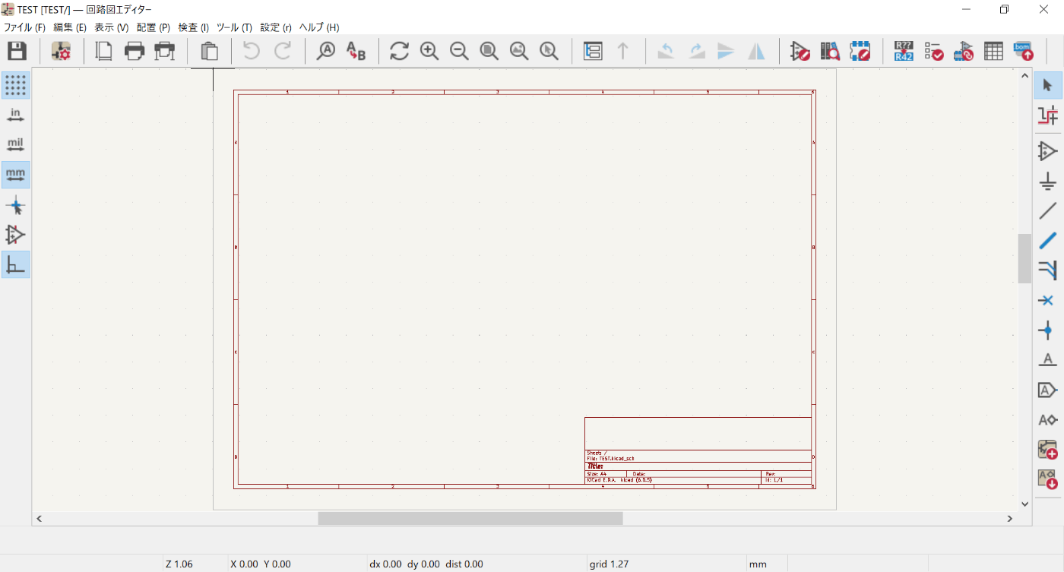
Task: Zoom to fit objects
Action: tap(519, 51)
